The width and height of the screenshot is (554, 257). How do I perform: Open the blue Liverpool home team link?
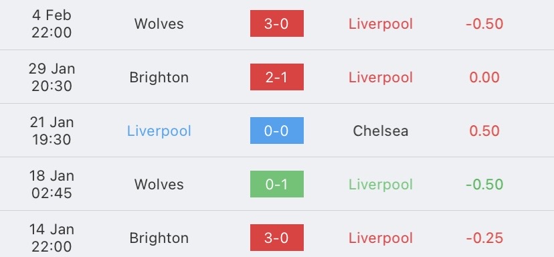pyautogui.click(x=159, y=131)
